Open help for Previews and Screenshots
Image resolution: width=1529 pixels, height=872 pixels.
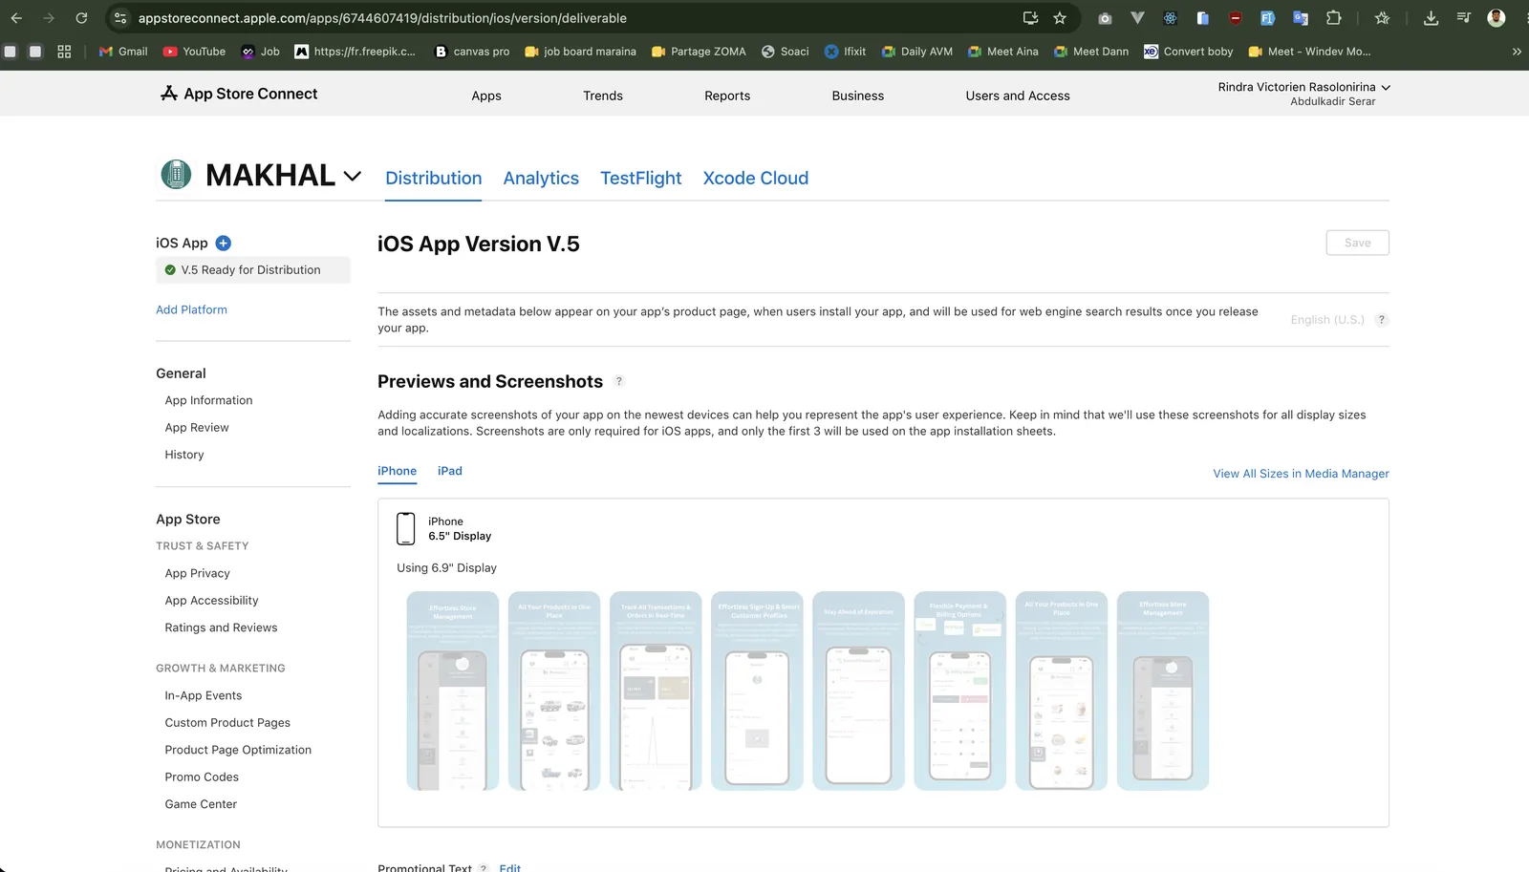point(619,381)
